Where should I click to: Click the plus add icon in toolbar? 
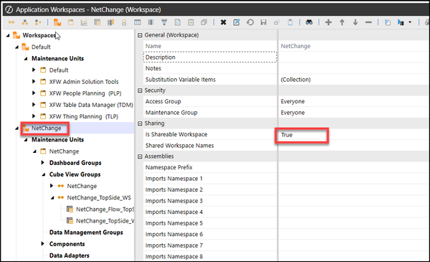328,22
